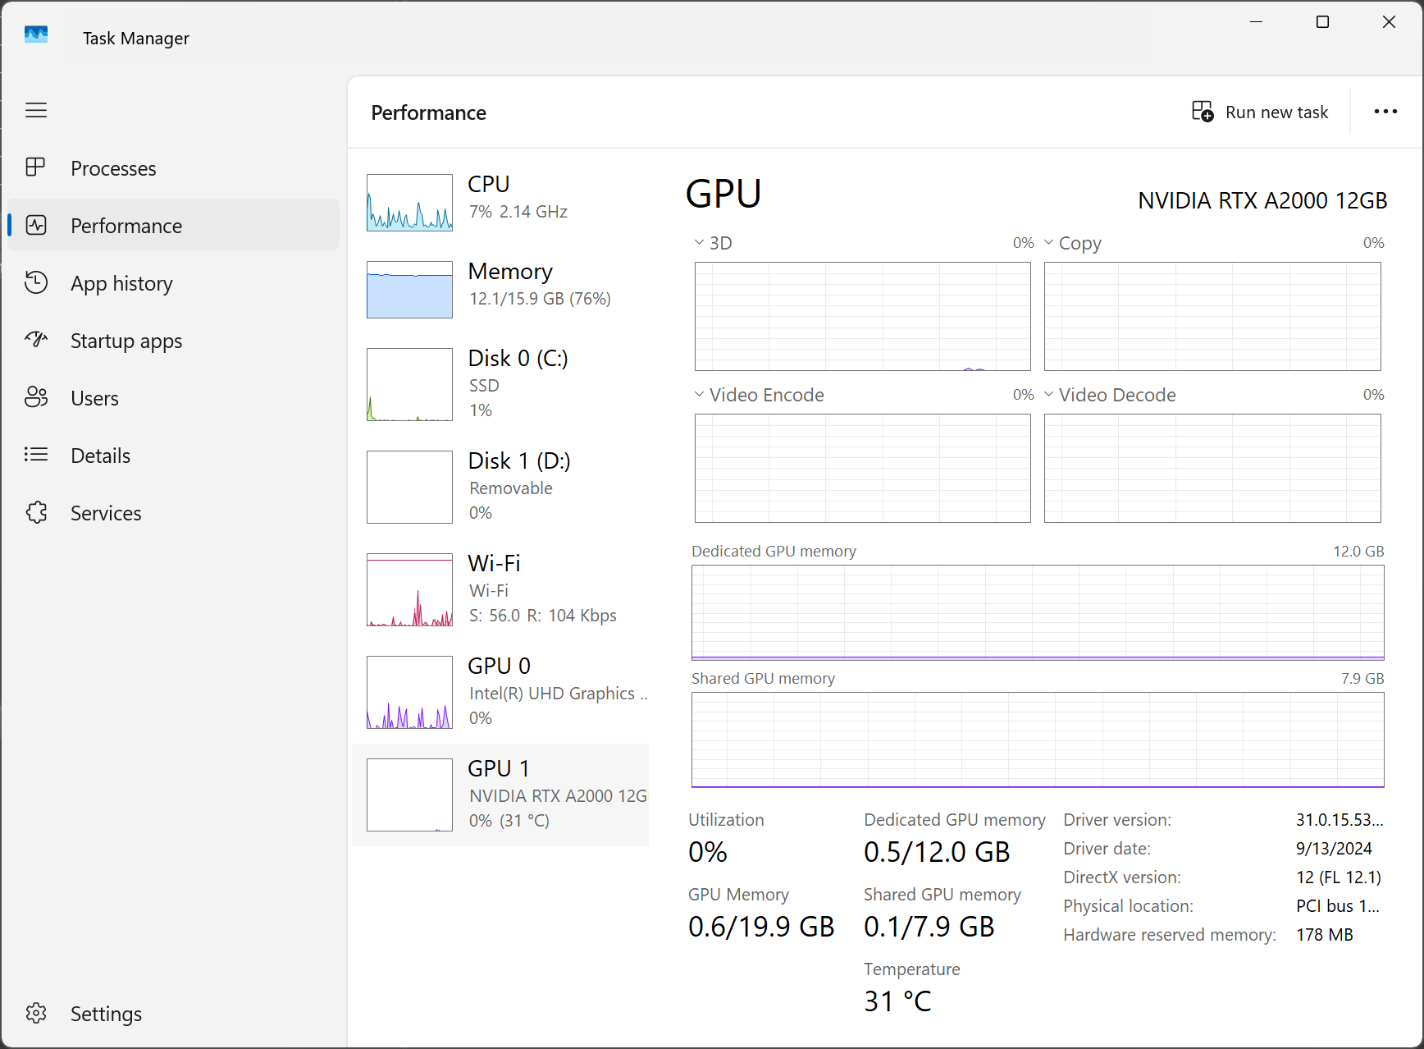
Task: Click the Video Encode graph
Action: [863, 469]
